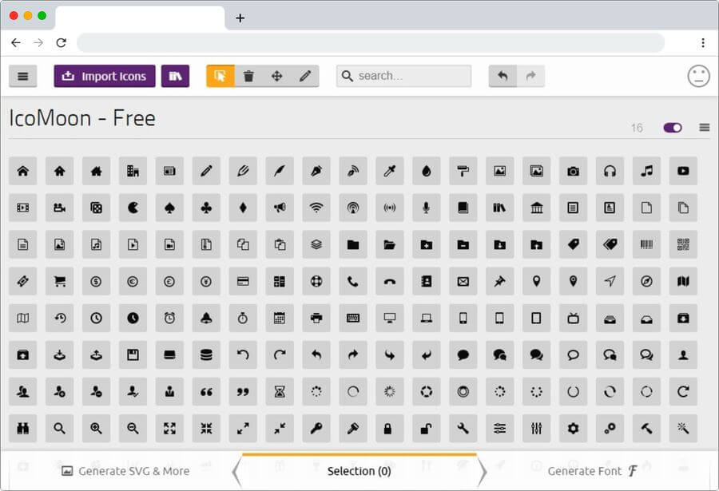Activate the Edit pencil tool

point(305,76)
